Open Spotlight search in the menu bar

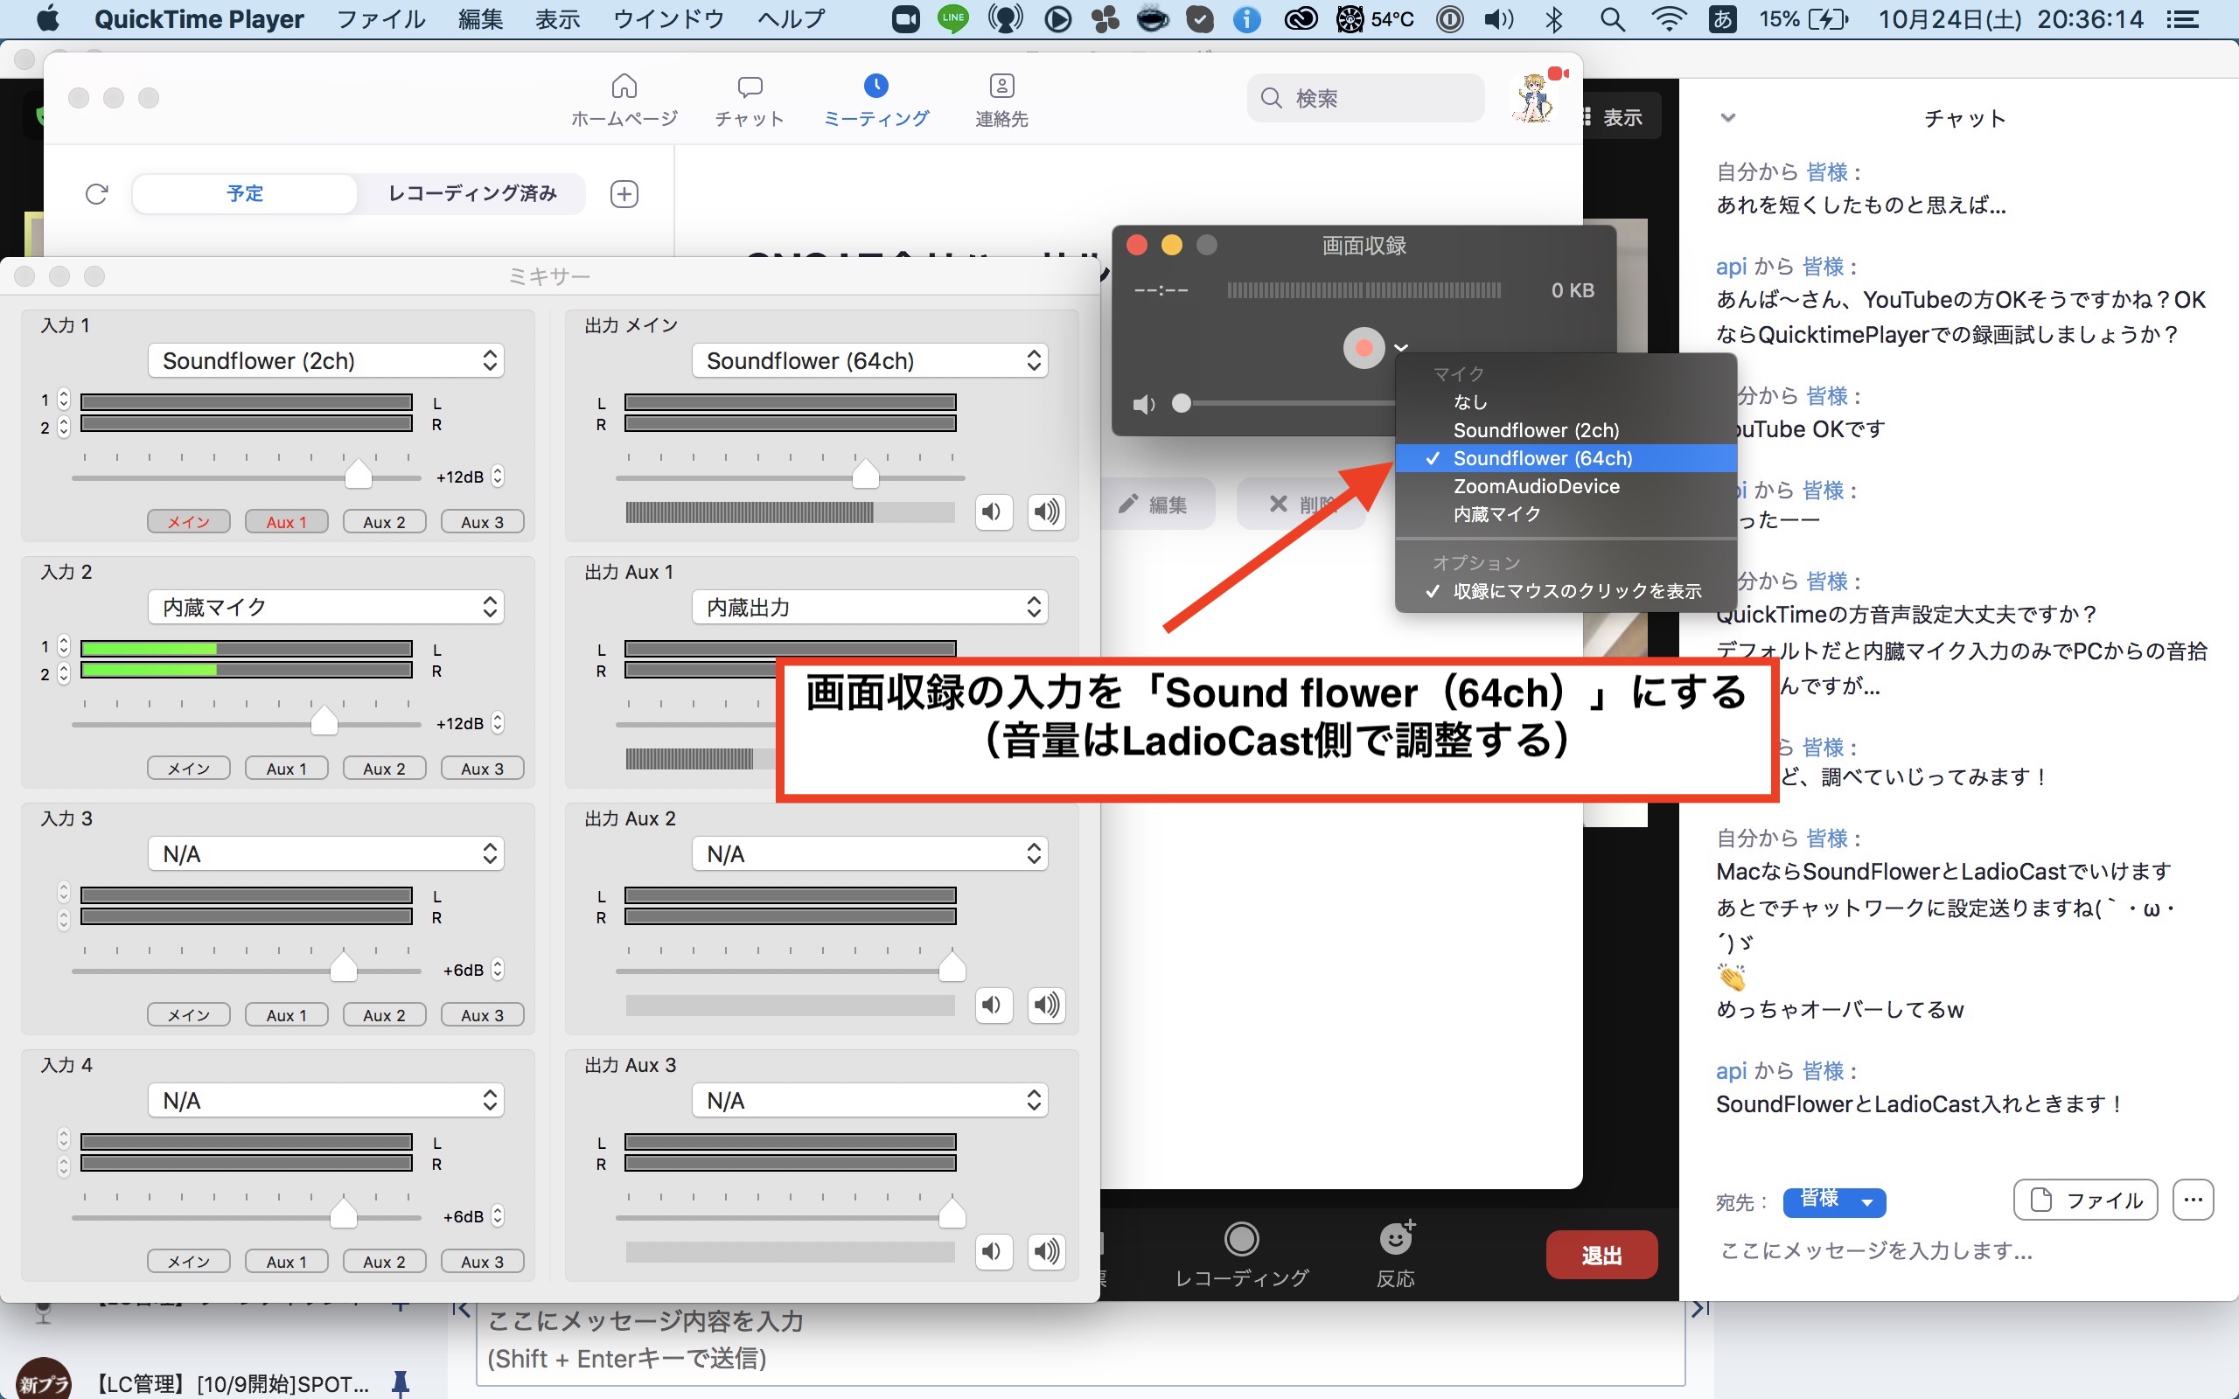(x=1613, y=19)
